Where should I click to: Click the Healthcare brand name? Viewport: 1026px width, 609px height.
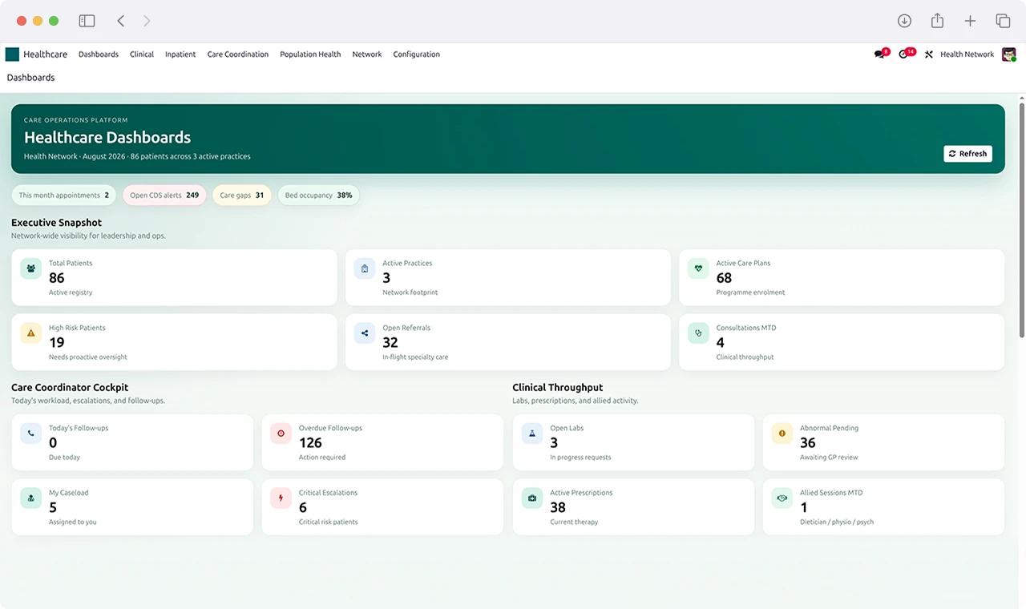pos(46,54)
